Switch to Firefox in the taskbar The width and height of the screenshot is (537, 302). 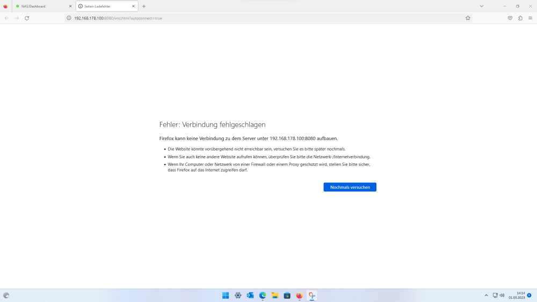click(299, 296)
